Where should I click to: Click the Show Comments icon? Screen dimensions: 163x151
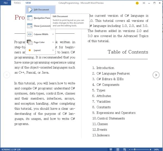click(x=30, y=26)
